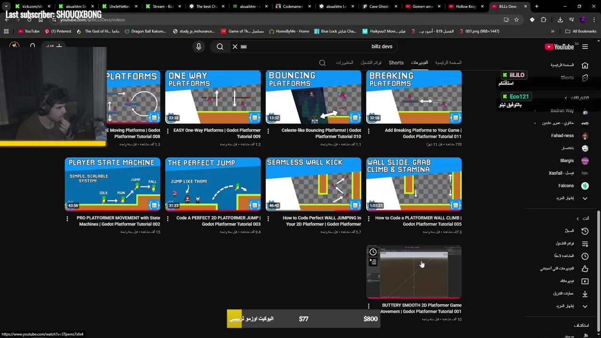The width and height of the screenshot is (601, 338).
Task: Open options menu for PLATFORMER WALL CLIMB video
Action: (369, 219)
